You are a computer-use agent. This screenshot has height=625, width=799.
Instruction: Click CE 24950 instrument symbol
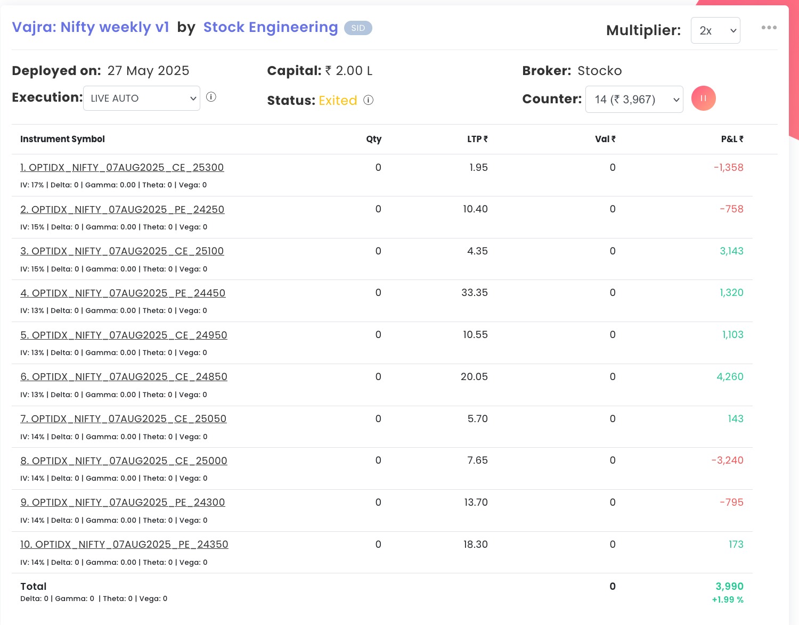tap(124, 335)
